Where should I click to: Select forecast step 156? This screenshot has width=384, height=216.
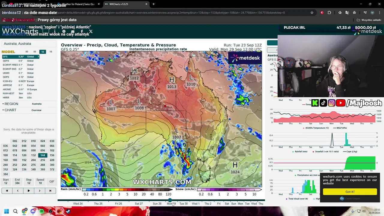(52, 155)
